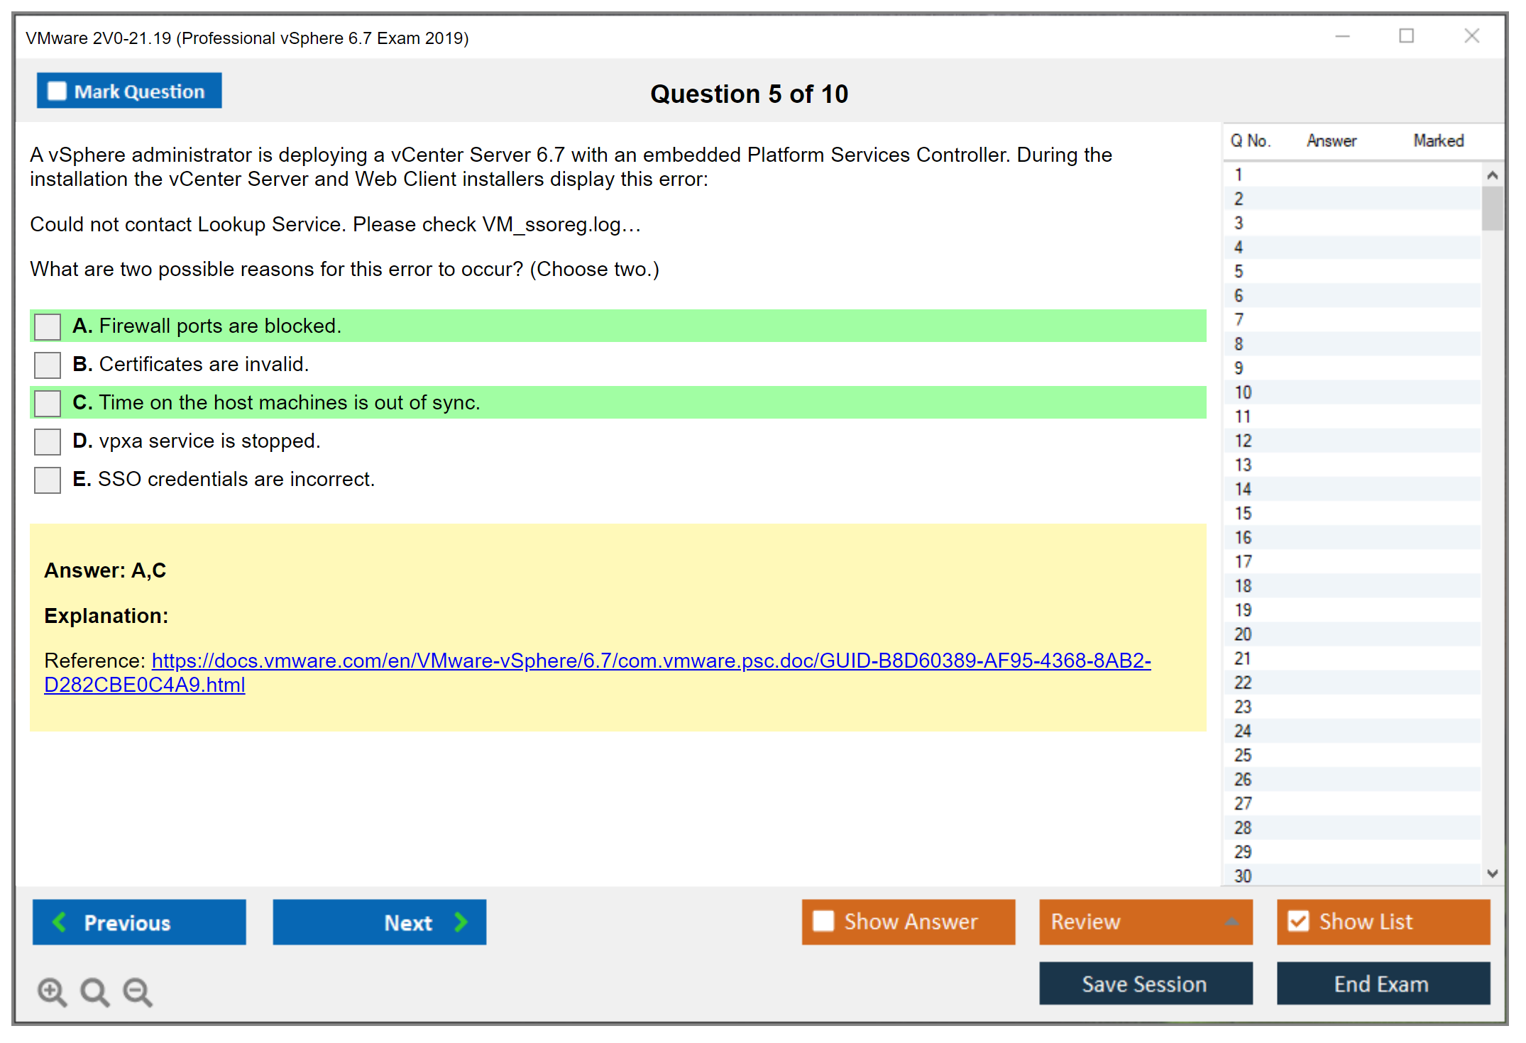The height and width of the screenshot is (1043, 1526).
Task: Select option D vpxa service is stopped
Action: point(48,441)
